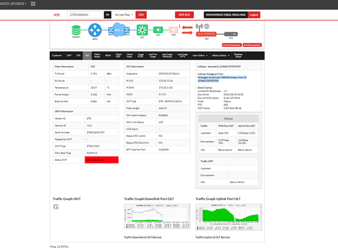The height and width of the screenshot is (250, 338).
Task: Open the SOP ACS button
Action: pos(185,15)
